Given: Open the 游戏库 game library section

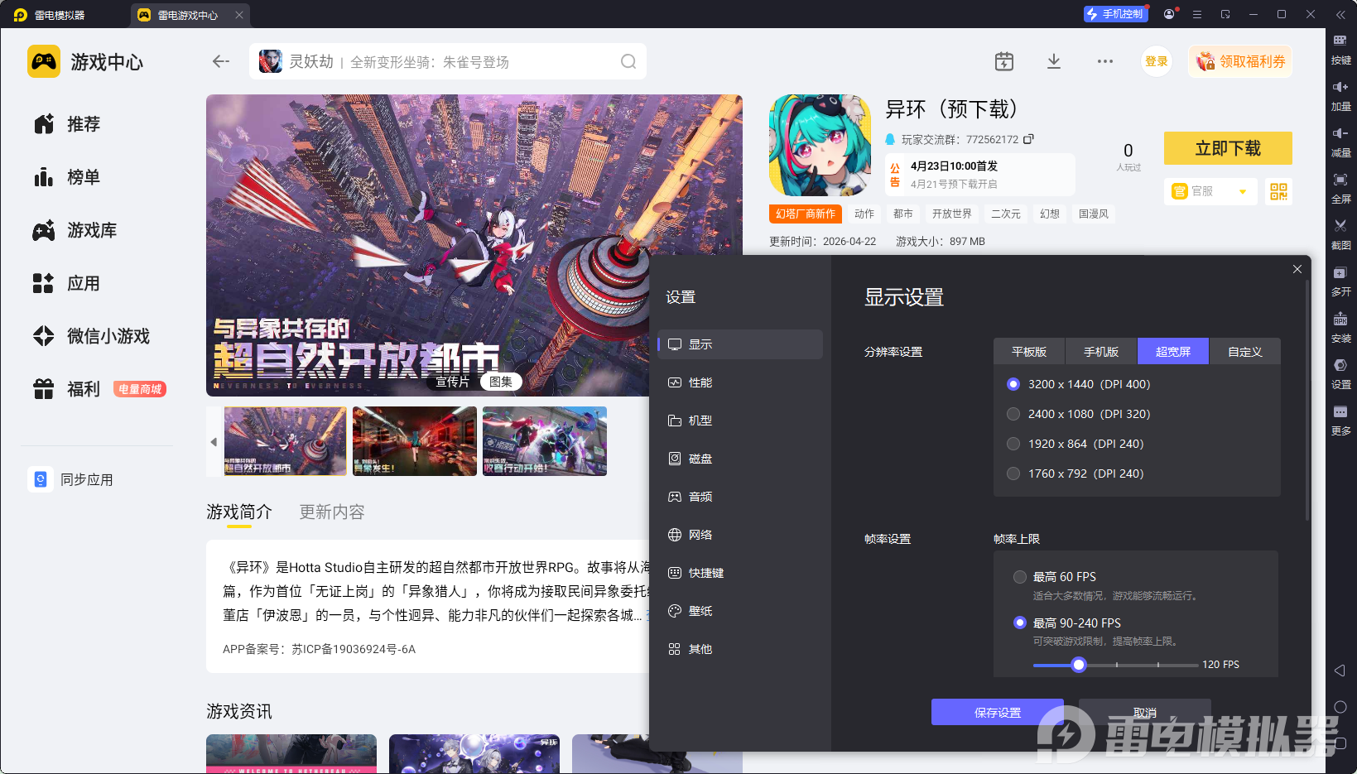Looking at the screenshot, I should point(75,230).
